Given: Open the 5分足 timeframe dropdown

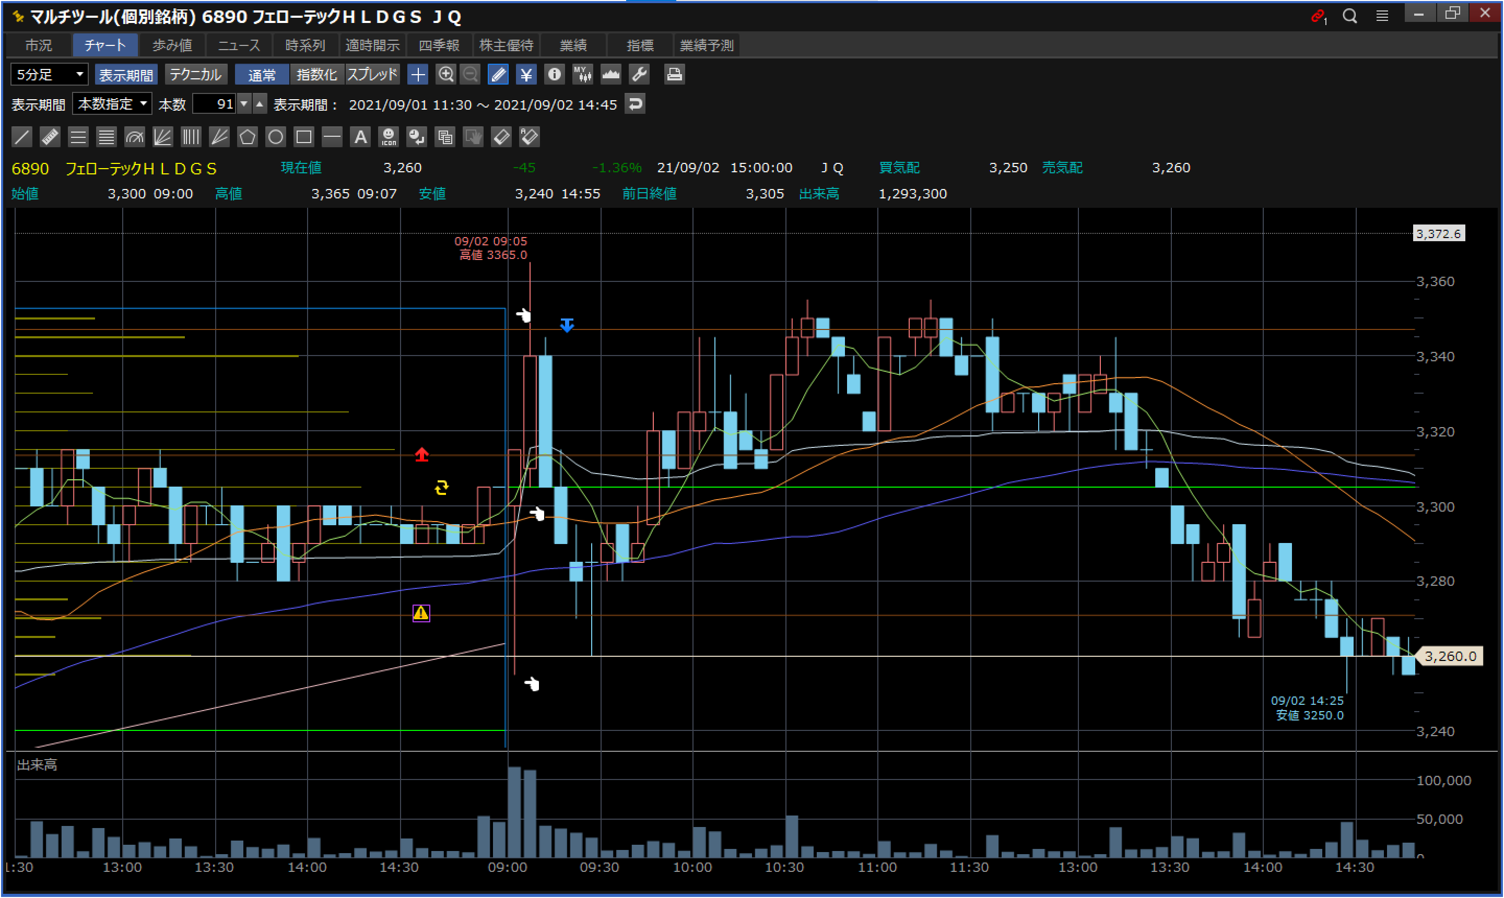Looking at the screenshot, I should pyautogui.click(x=50, y=75).
